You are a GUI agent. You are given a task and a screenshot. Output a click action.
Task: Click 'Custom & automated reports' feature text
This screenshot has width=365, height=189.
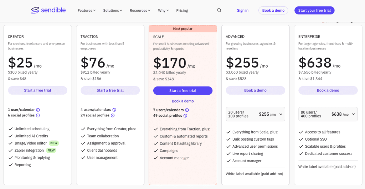(x=184, y=136)
